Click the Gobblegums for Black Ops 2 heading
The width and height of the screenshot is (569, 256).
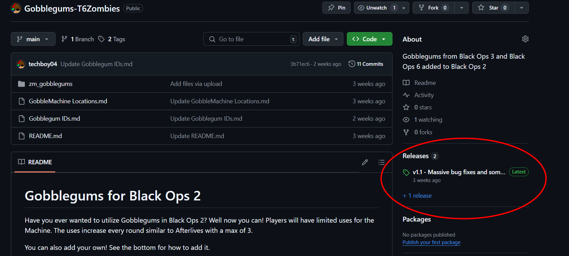(113, 196)
